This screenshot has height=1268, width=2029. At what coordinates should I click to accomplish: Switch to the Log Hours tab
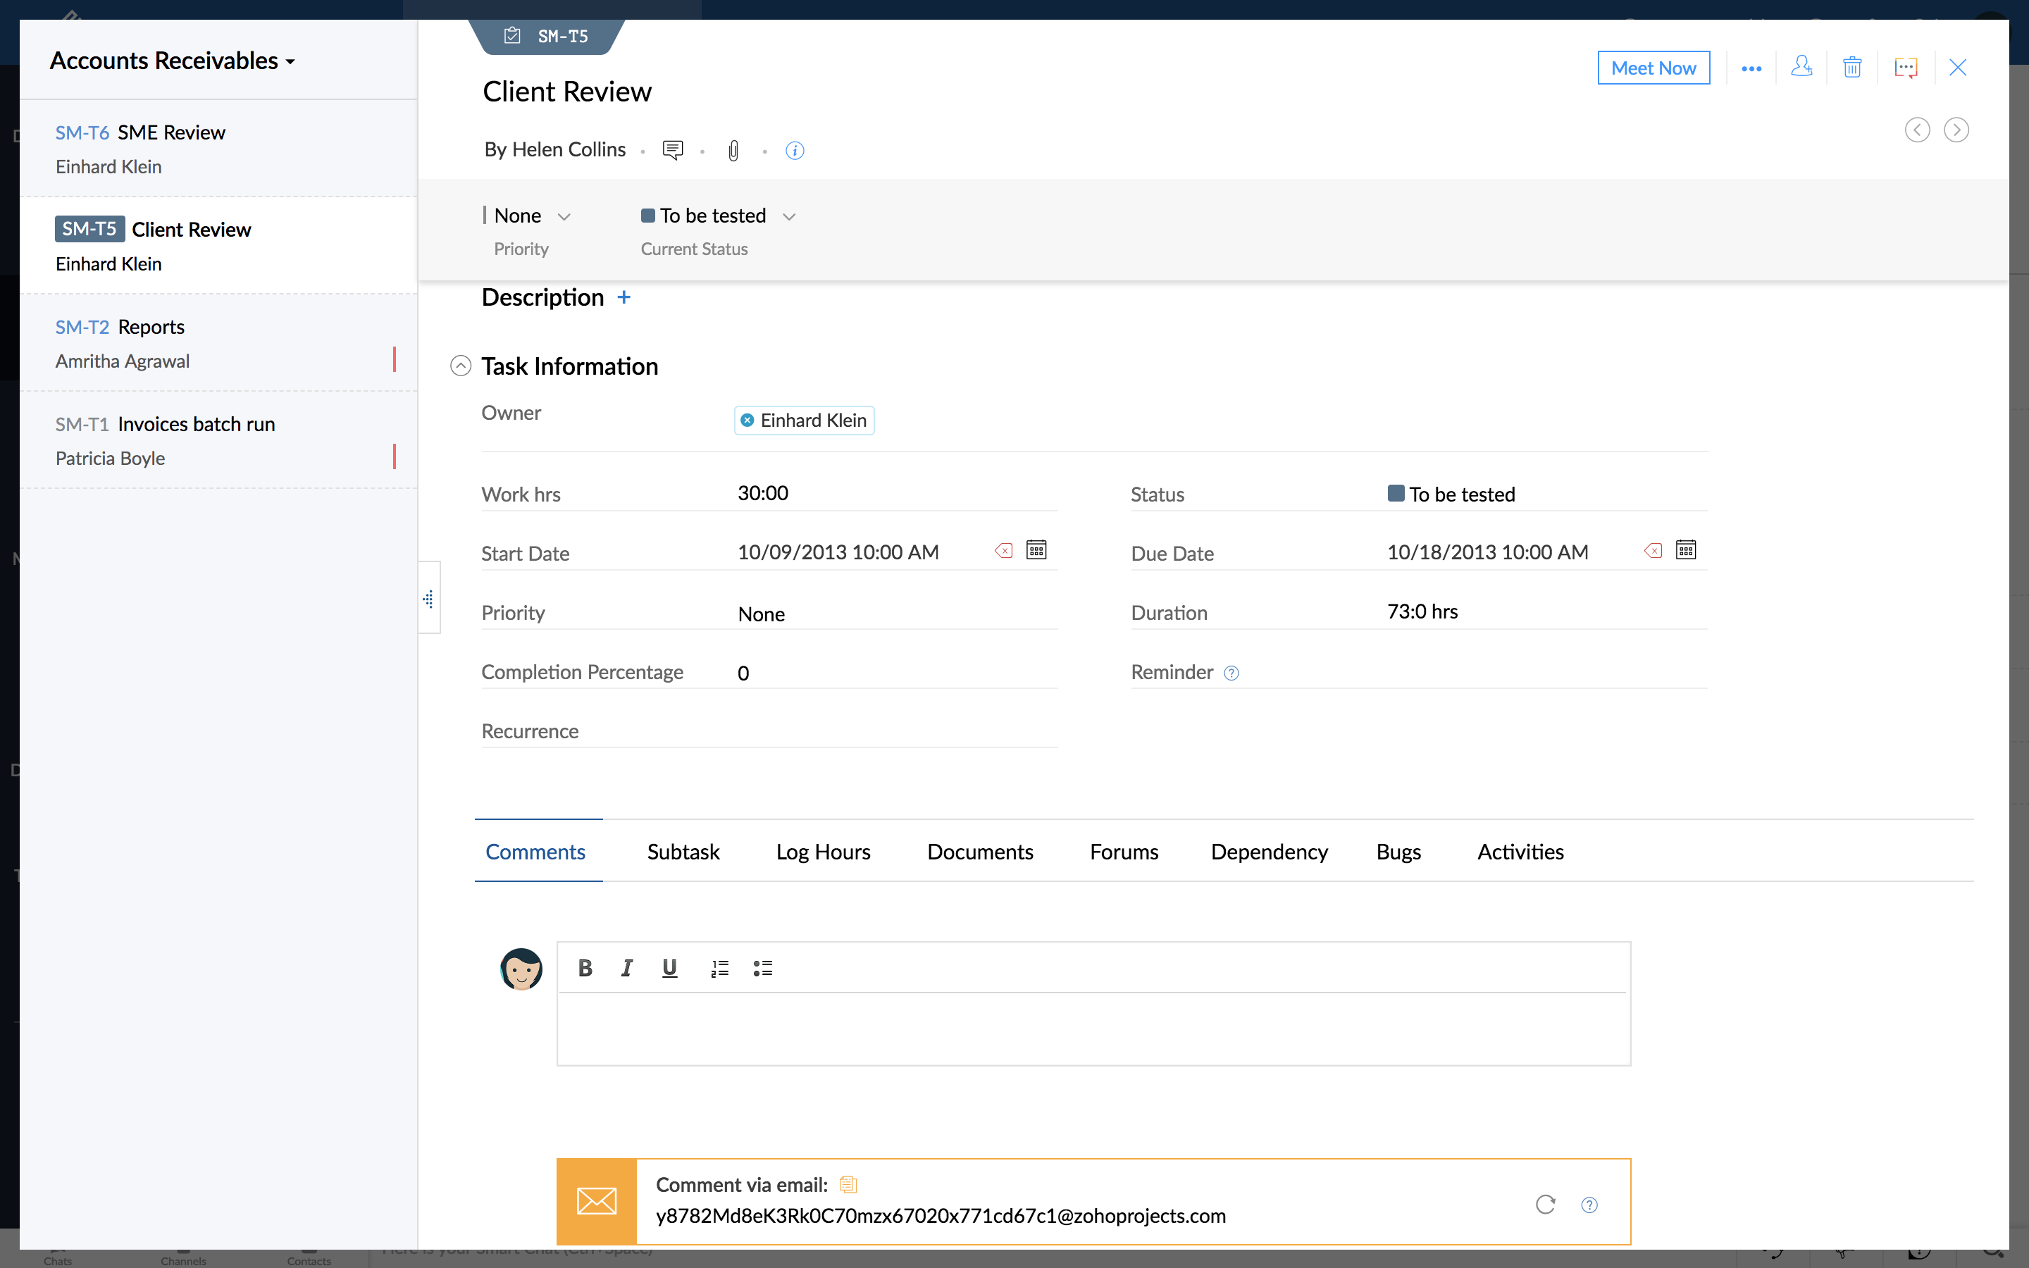pos(822,852)
